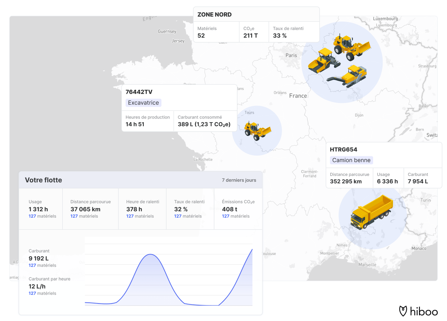Open 127 matériels under Carburant par heure
The height and width of the screenshot is (321, 447).
coord(43,293)
